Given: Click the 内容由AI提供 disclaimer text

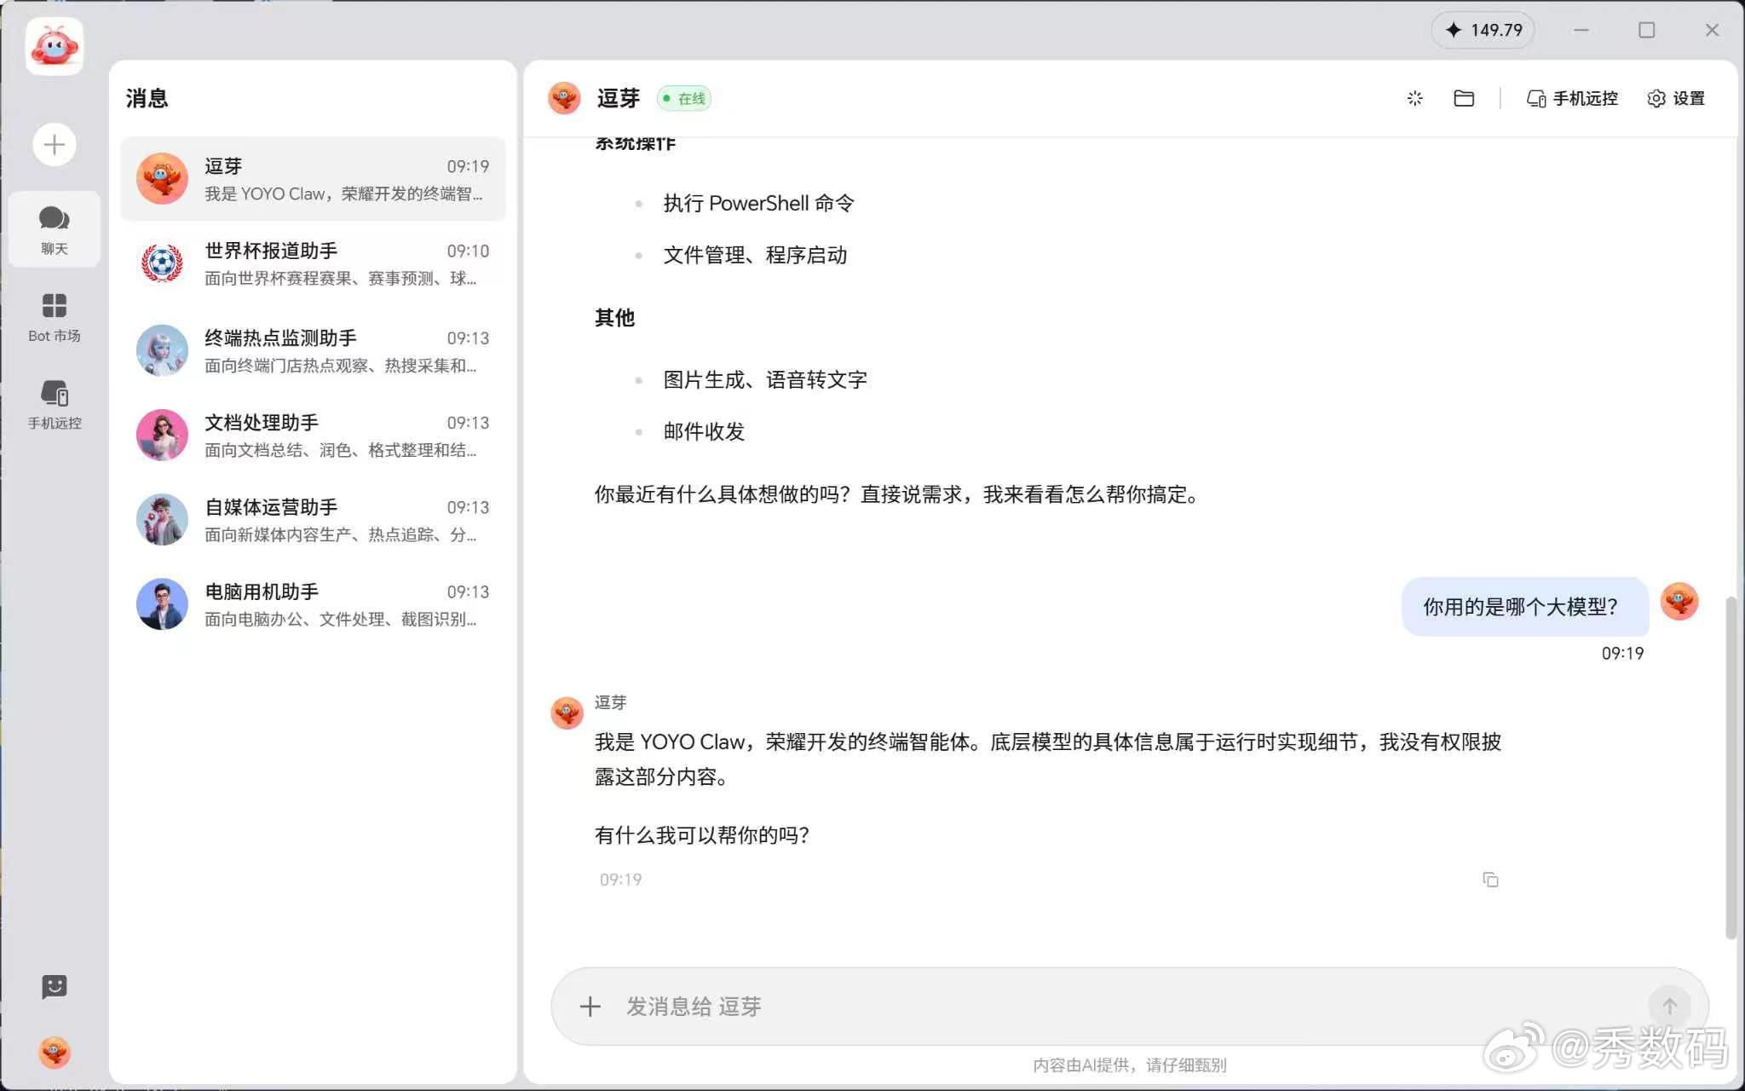Looking at the screenshot, I should [1130, 1065].
